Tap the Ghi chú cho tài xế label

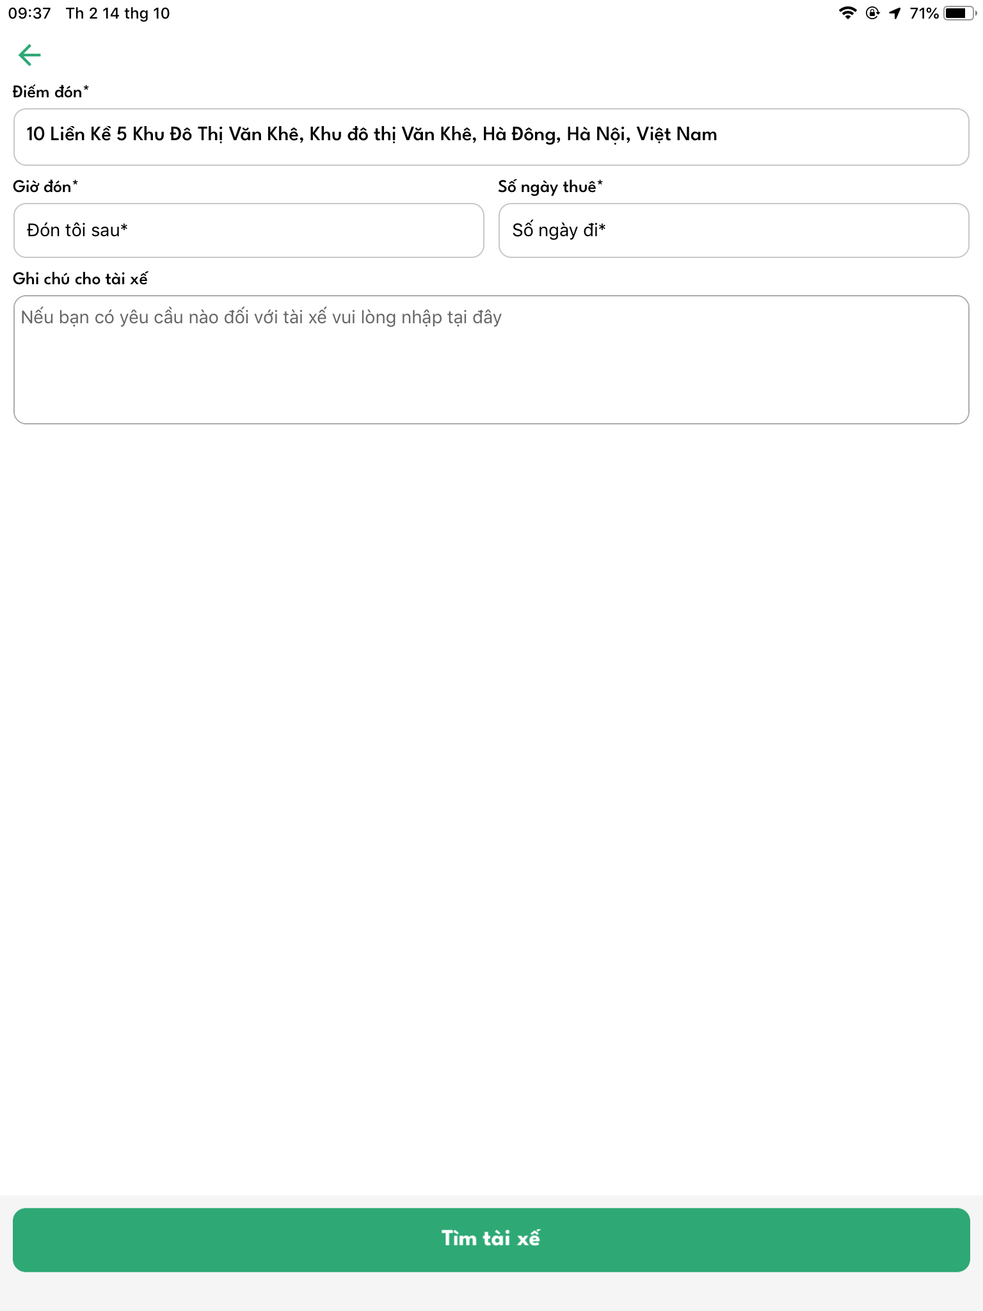point(80,279)
